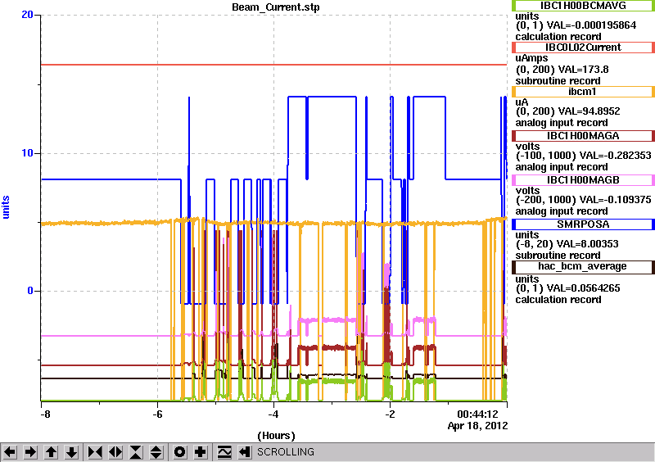
Task: Click the pan left arrow button
Action: click(x=10, y=452)
